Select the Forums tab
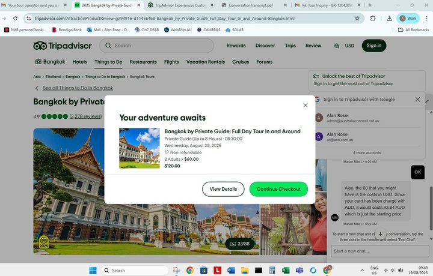 tap(264, 62)
